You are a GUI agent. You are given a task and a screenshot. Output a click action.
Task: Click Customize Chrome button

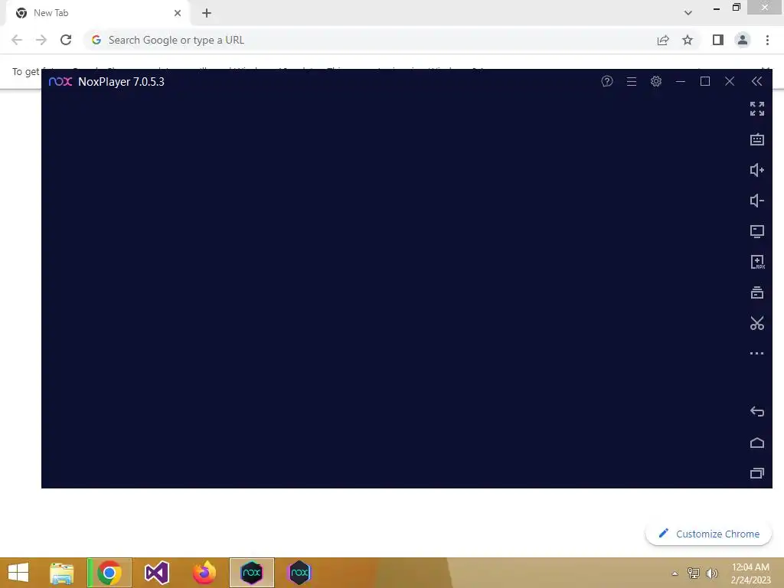click(708, 534)
